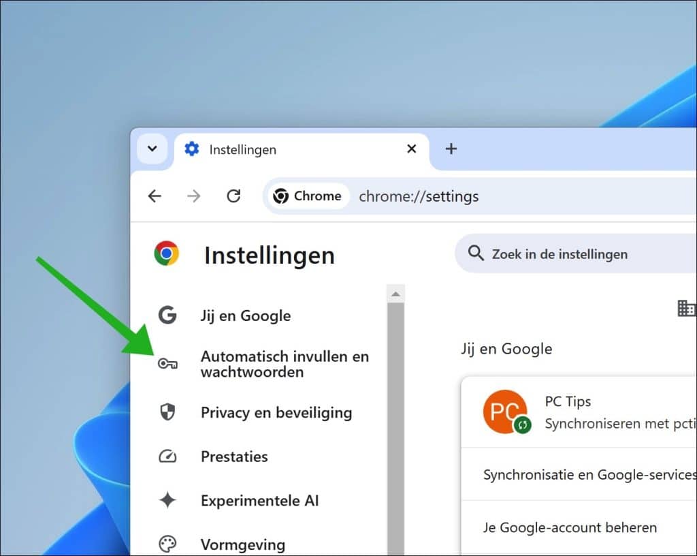Reload the page with refresh icon
This screenshot has height=556, width=697.
(233, 196)
